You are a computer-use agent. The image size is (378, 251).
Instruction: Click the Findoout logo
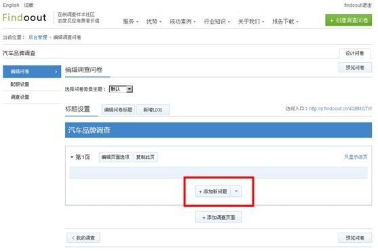pos(24,18)
